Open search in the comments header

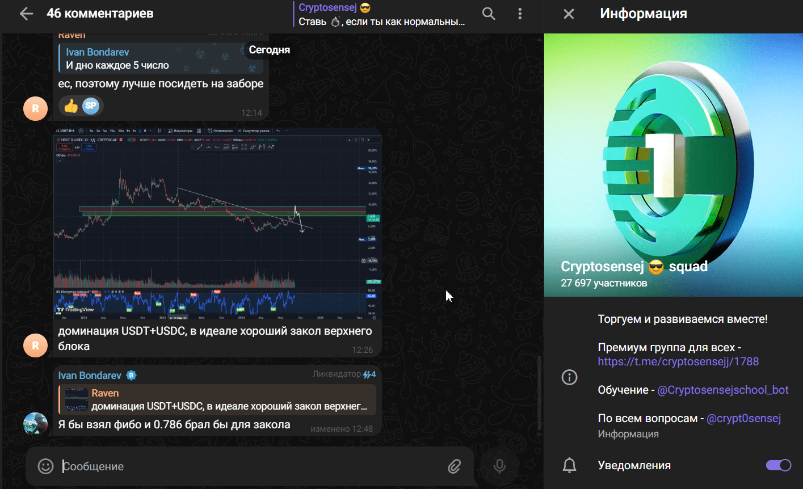click(489, 14)
